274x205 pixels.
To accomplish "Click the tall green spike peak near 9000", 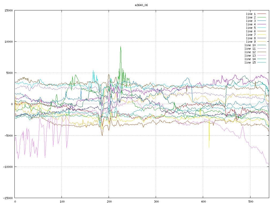I will [120, 47].
